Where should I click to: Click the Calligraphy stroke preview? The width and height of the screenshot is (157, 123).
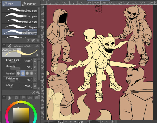pyautogui.click(x=21, y=53)
